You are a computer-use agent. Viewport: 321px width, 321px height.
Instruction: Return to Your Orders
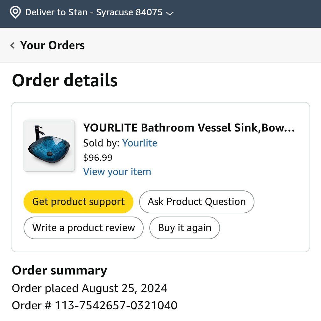[53, 45]
